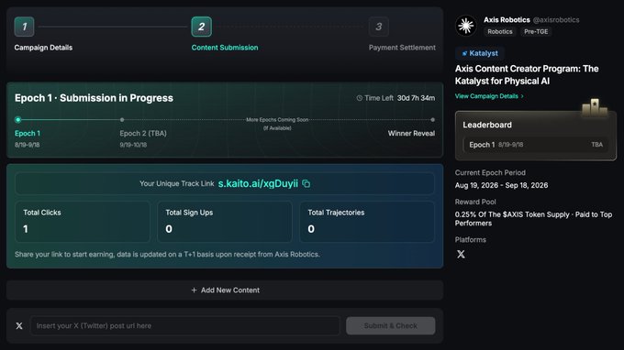The width and height of the screenshot is (624, 350).
Task: Click the Axis Content Creator Program title
Action: pyautogui.click(x=527, y=75)
